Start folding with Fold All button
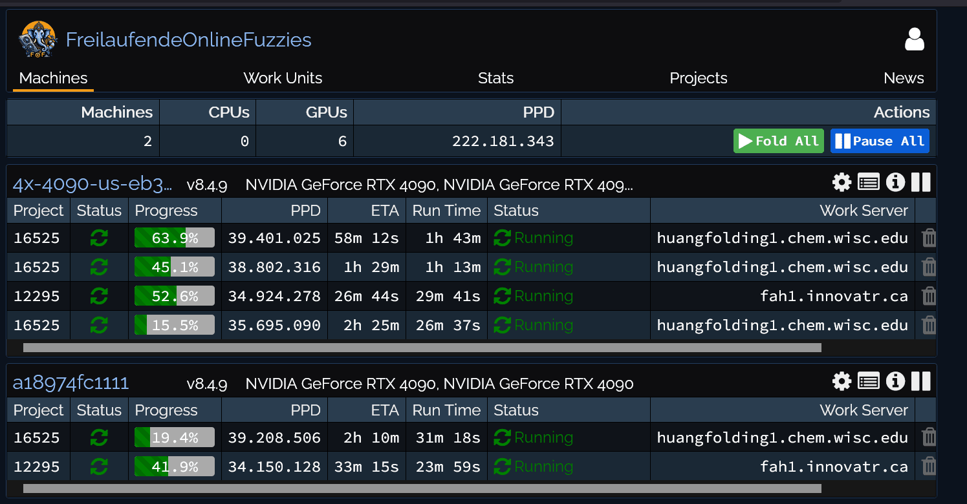 tap(778, 141)
